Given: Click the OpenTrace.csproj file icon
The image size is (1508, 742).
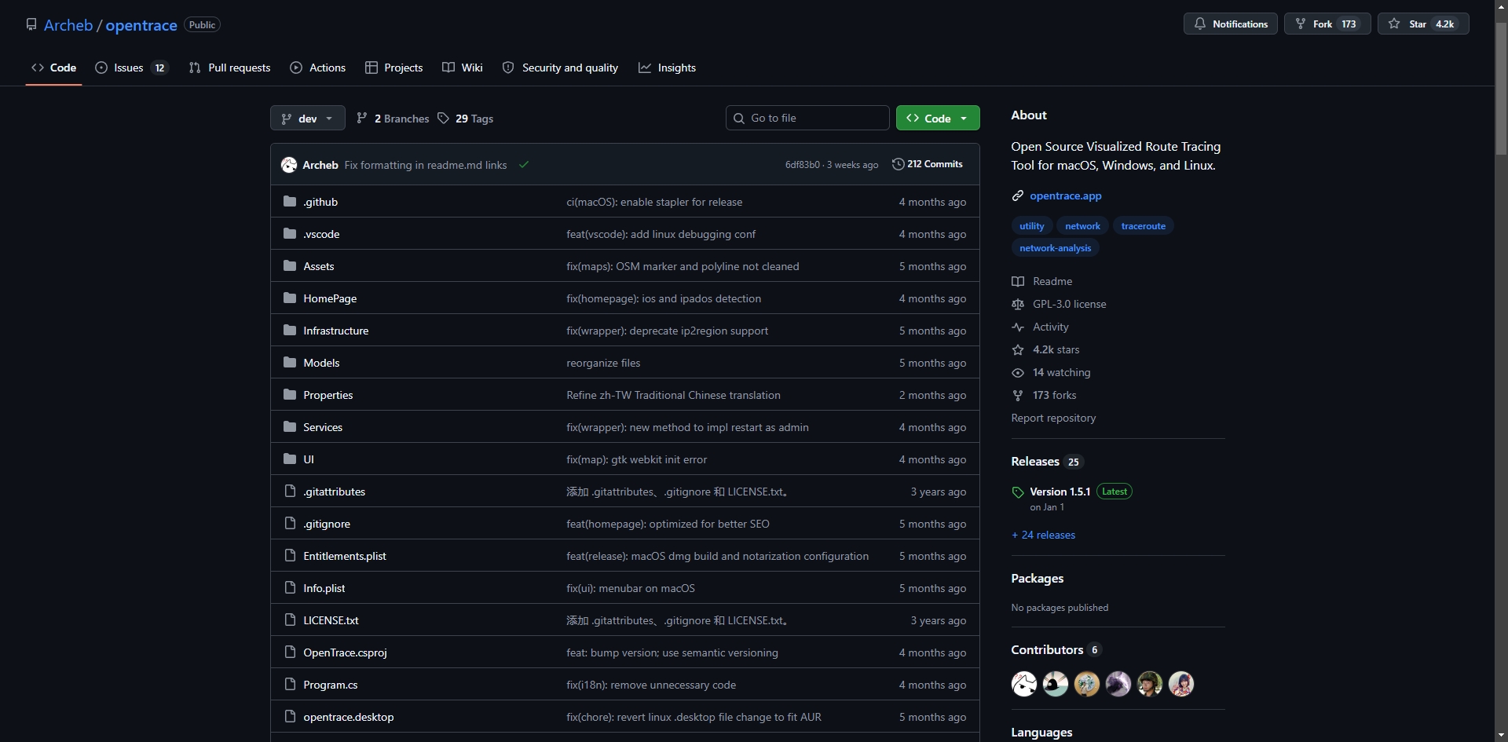Looking at the screenshot, I should pyautogui.click(x=290, y=652).
